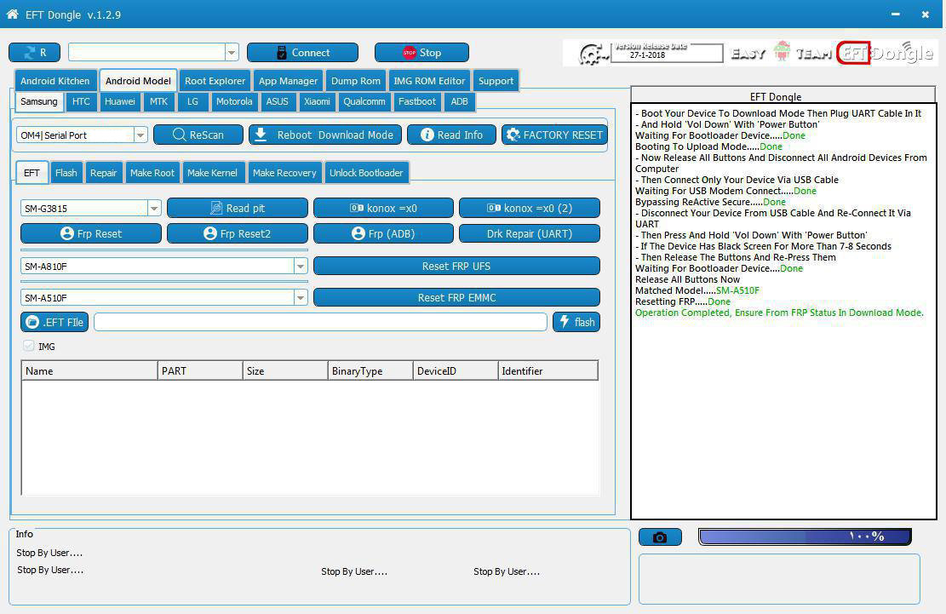
Task: Select the HTC brand tab
Action: pyautogui.click(x=81, y=101)
